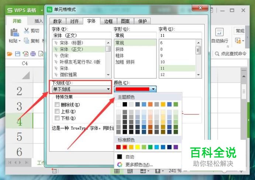Switch to the 图案 tab
Image resolution: width=255 pixels, height=180 pixels.
pyautogui.click(x=125, y=21)
